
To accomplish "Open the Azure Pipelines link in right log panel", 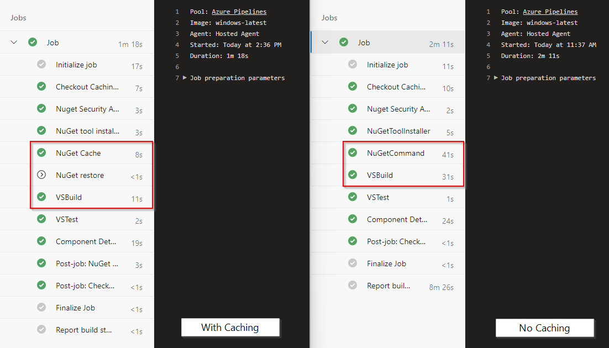I will point(550,11).
